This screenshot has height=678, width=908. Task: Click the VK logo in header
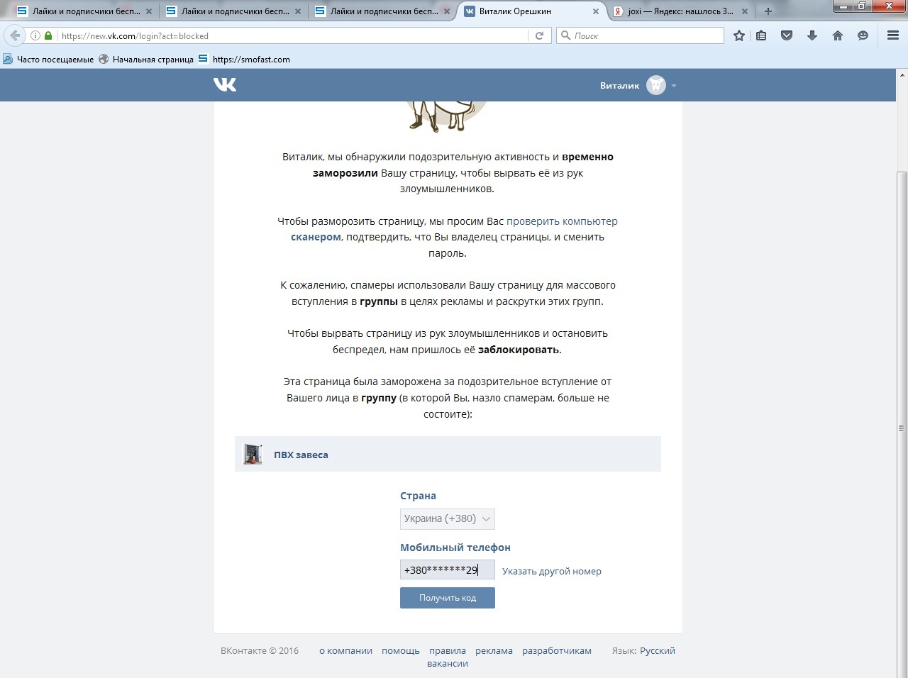pos(225,85)
